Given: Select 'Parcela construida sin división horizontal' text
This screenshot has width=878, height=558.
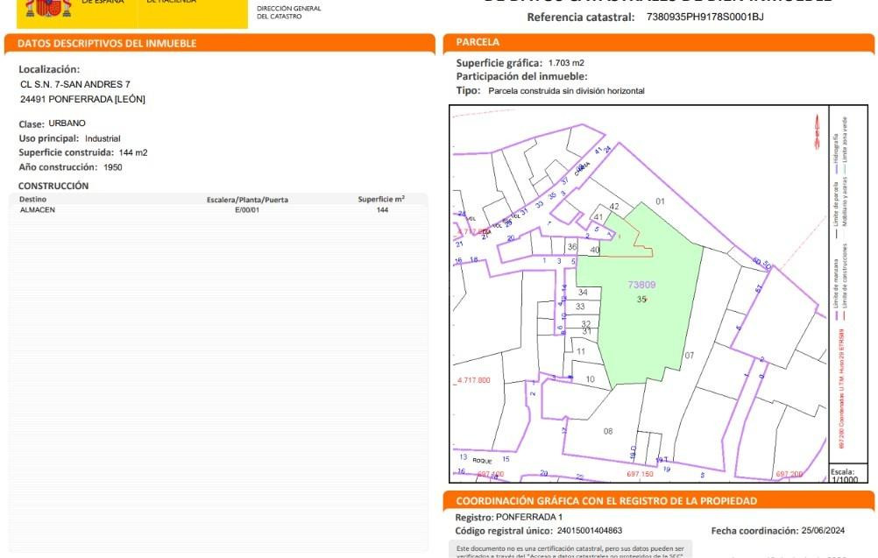Looking at the screenshot, I should 566,91.
